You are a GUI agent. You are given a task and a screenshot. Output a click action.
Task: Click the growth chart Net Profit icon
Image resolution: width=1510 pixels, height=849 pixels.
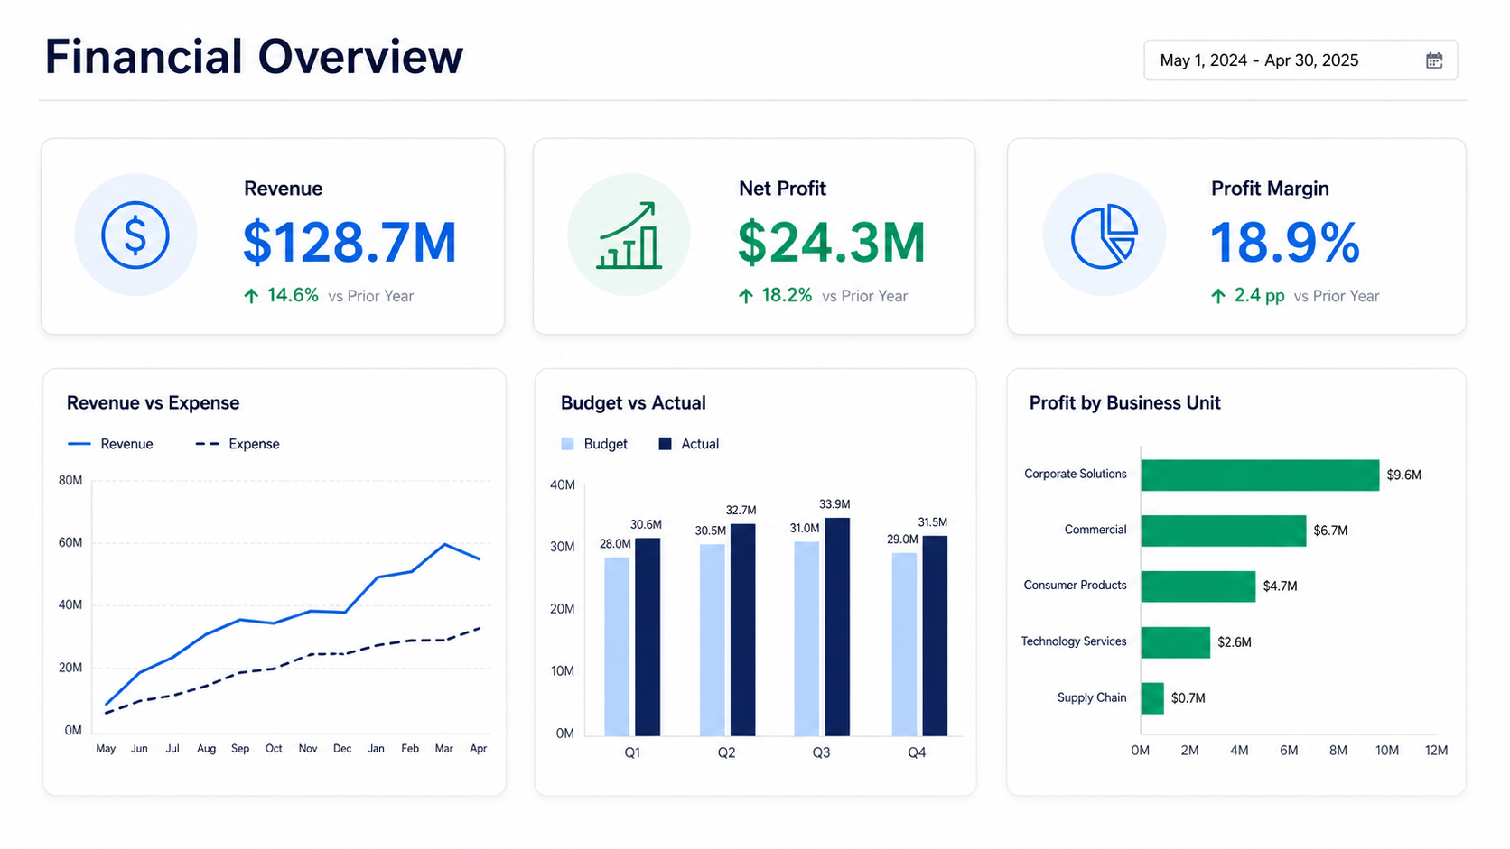pyautogui.click(x=629, y=235)
